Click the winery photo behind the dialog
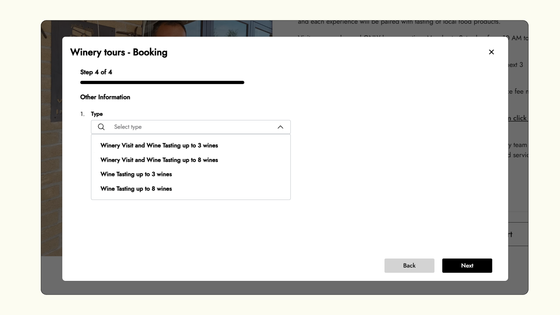 [51, 146]
